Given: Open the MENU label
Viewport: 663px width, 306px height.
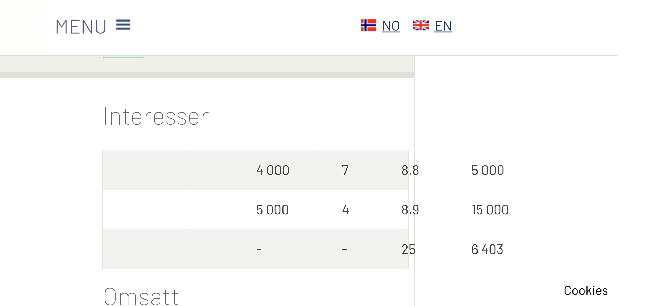Looking at the screenshot, I should 81,27.
